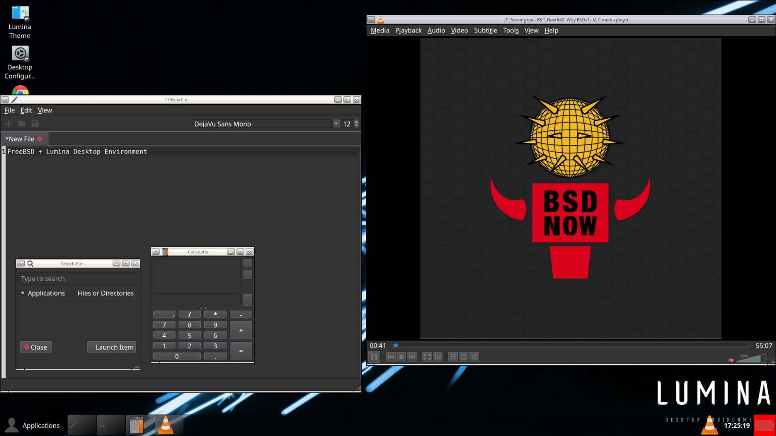Viewport: 776px width, 436px height.
Task: Open VLC Audio menu
Action: pos(436,31)
